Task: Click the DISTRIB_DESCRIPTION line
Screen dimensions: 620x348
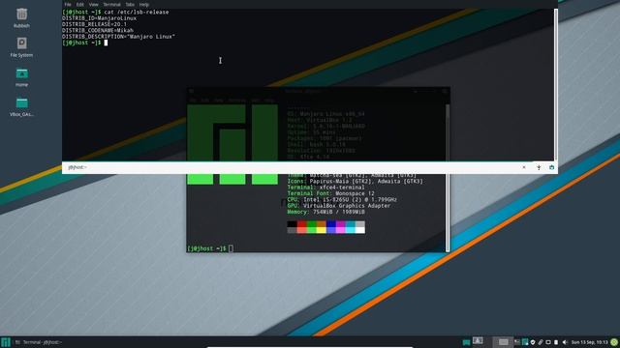Action: [x=118, y=37]
